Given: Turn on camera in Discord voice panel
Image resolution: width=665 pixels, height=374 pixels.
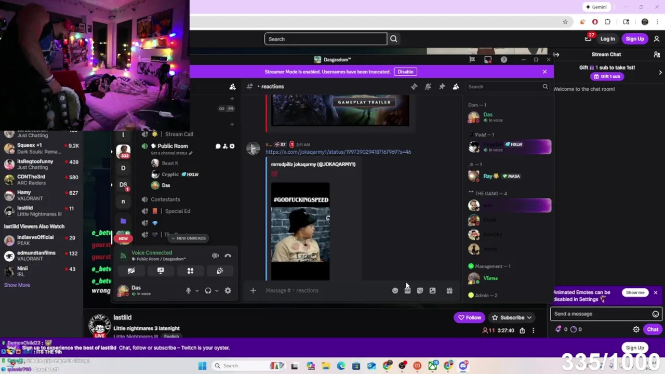Looking at the screenshot, I should tap(131, 271).
